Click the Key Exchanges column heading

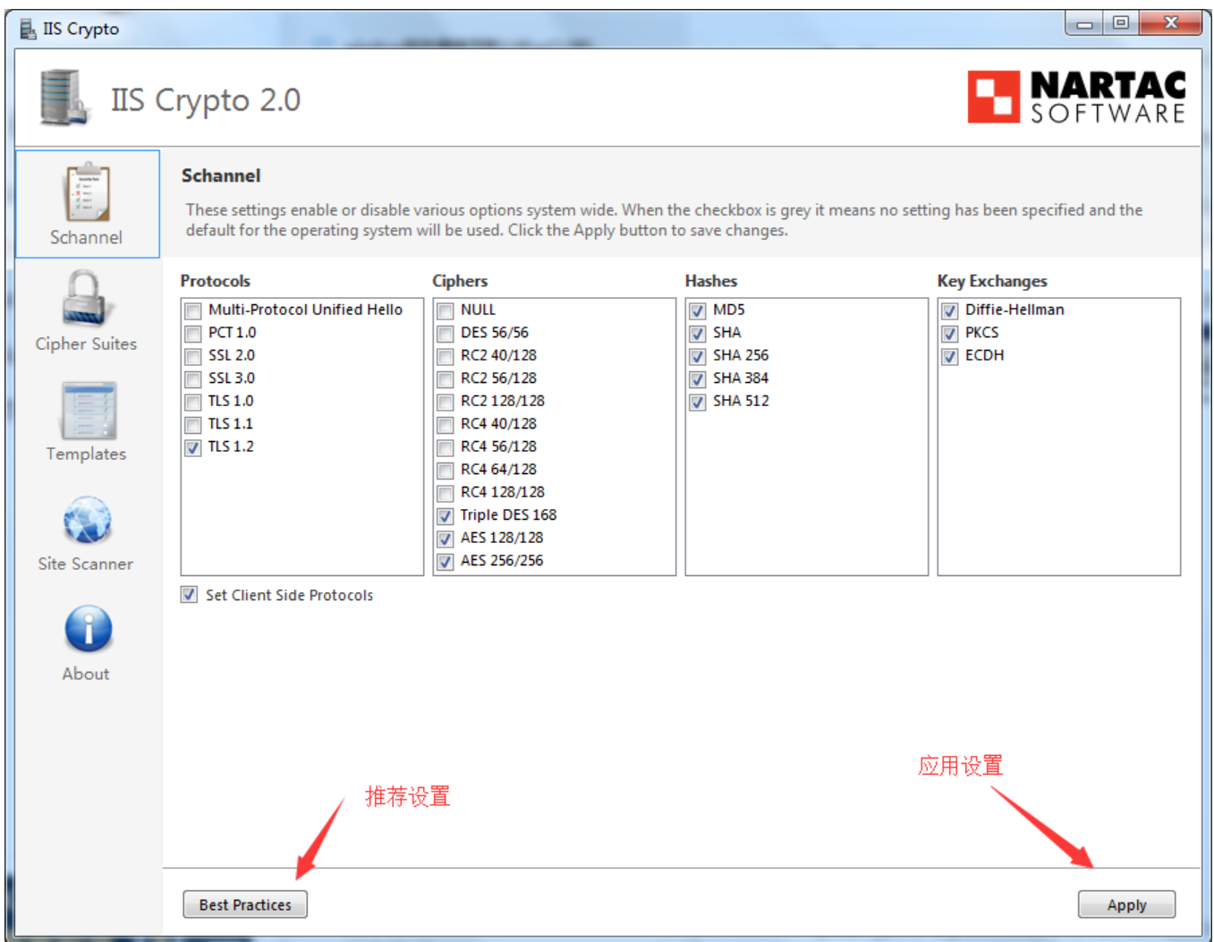(x=992, y=281)
